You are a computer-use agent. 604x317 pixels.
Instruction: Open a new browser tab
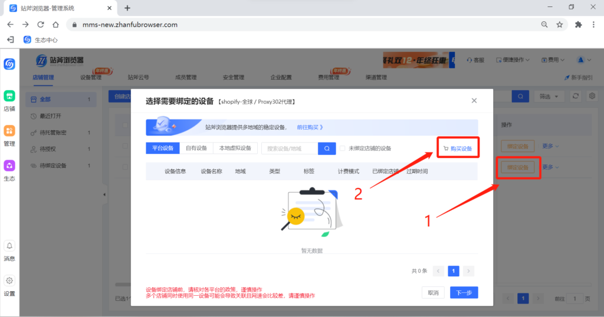coord(127,8)
